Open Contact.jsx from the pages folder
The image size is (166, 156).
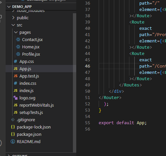pyautogui.click(x=32, y=40)
